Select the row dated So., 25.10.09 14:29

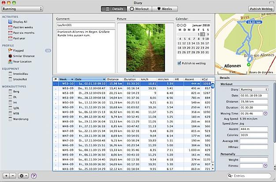pyautogui.click(x=132, y=169)
